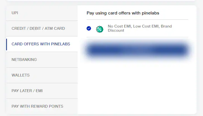Image resolution: width=203 pixels, height=116 pixels.
Task: Open Pay with Reward Points tab
Action: pyautogui.click(x=37, y=106)
